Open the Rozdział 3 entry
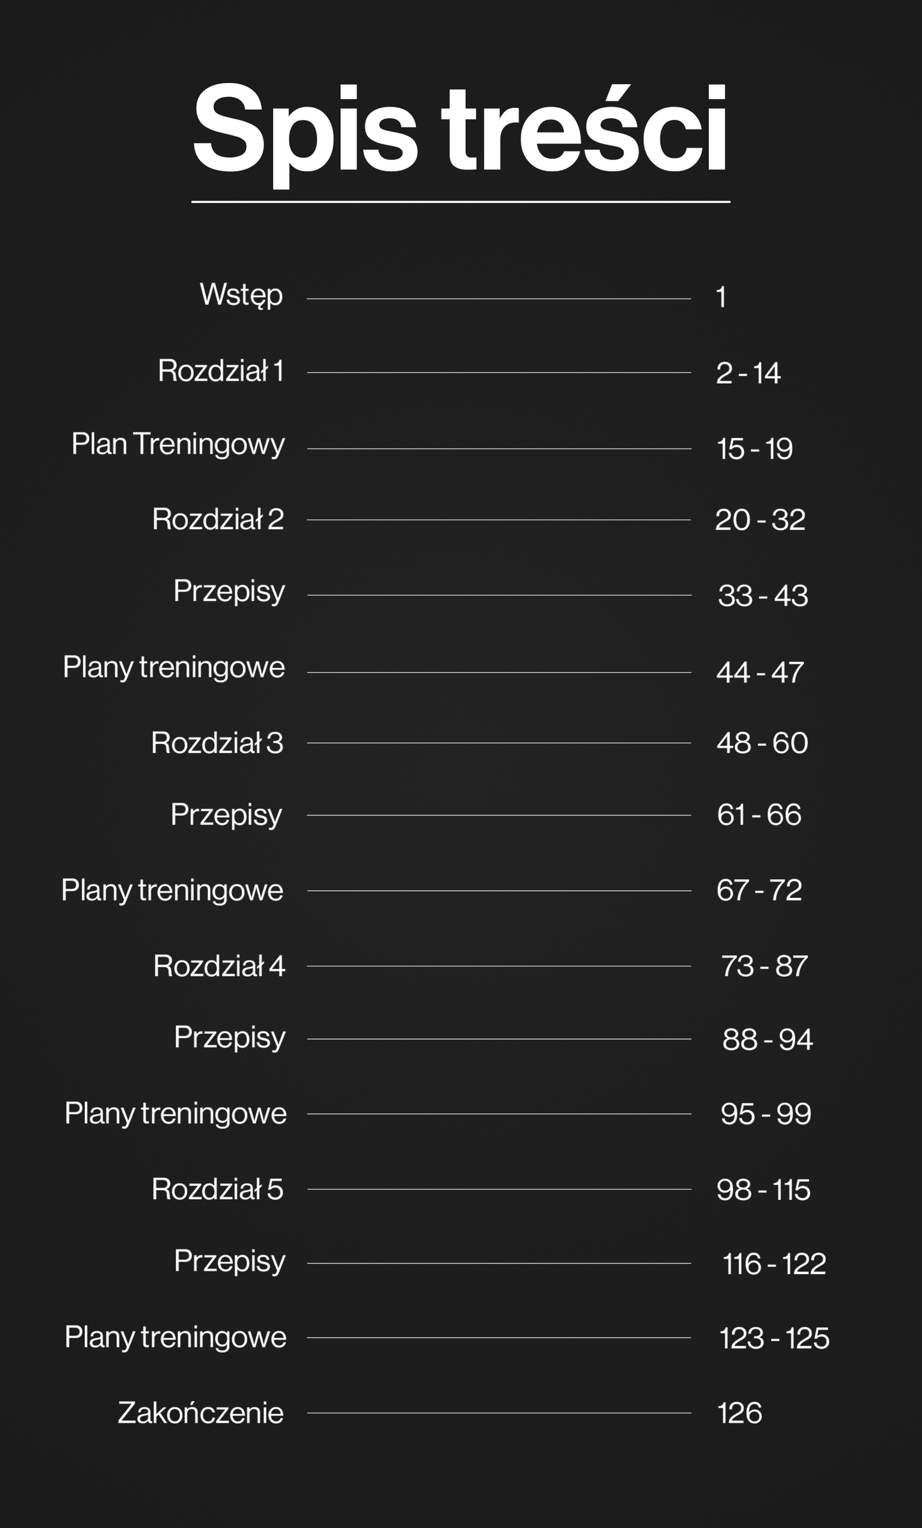This screenshot has width=922, height=1528. [x=218, y=743]
